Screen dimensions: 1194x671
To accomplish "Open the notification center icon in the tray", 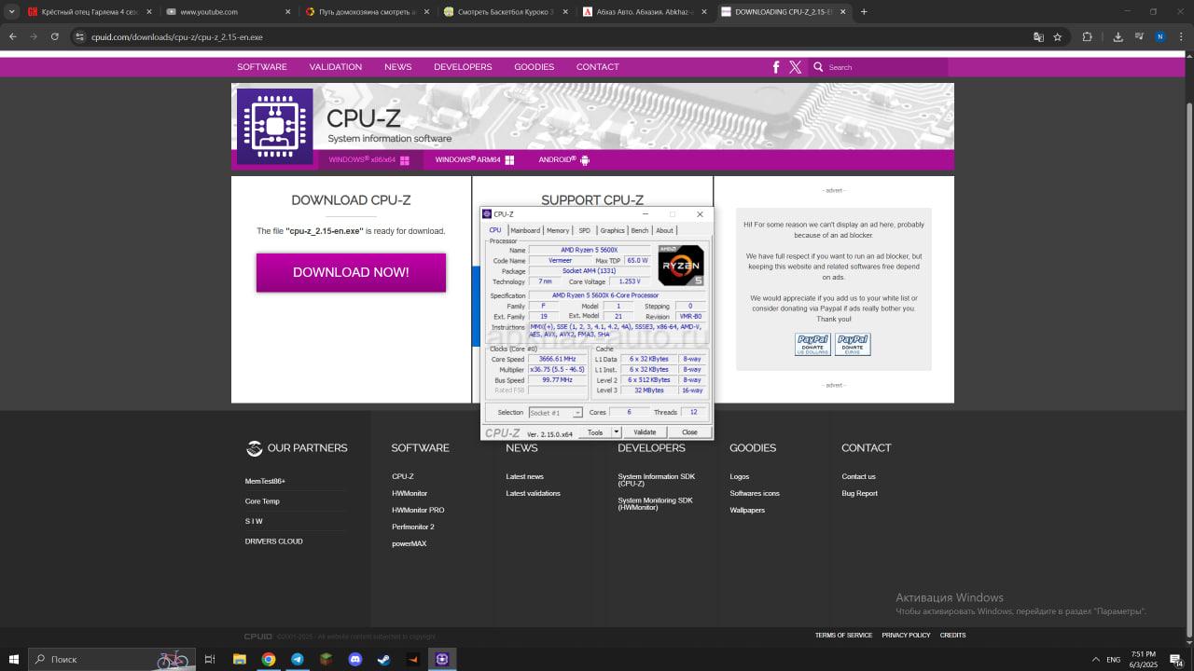I will [1177, 660].
